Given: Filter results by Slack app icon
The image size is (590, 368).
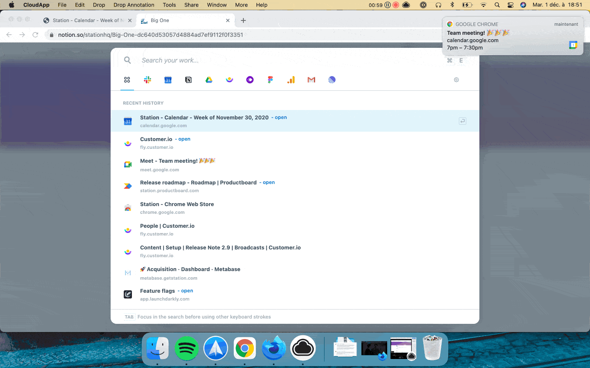Looking at the screenshot, I should coord(147,80).
